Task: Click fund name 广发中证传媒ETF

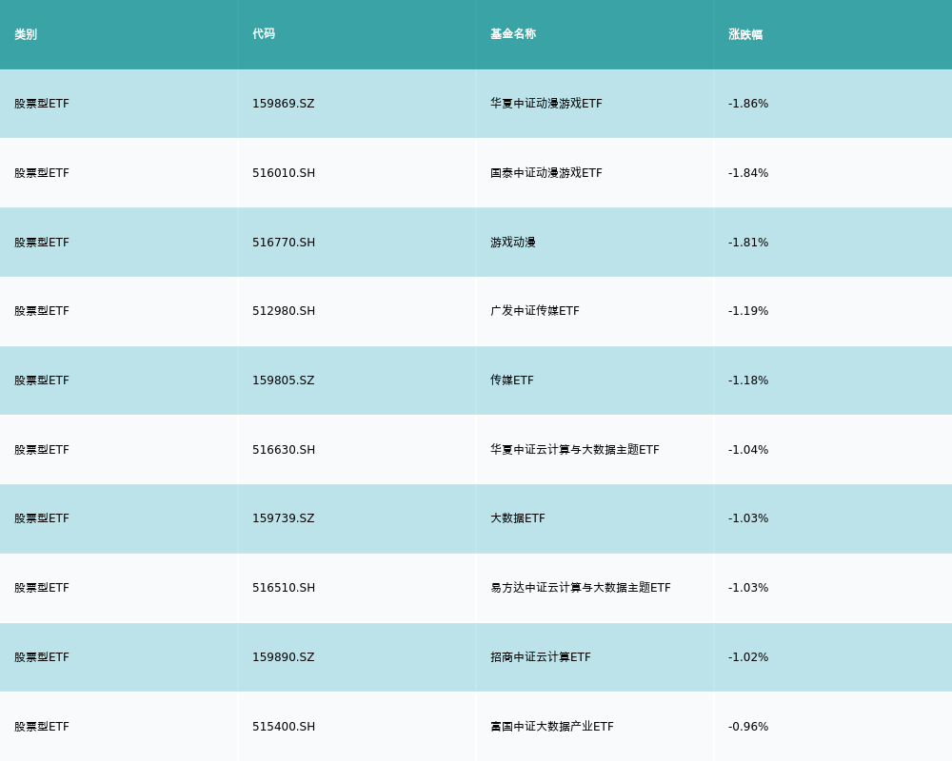Action: [534, 311]
